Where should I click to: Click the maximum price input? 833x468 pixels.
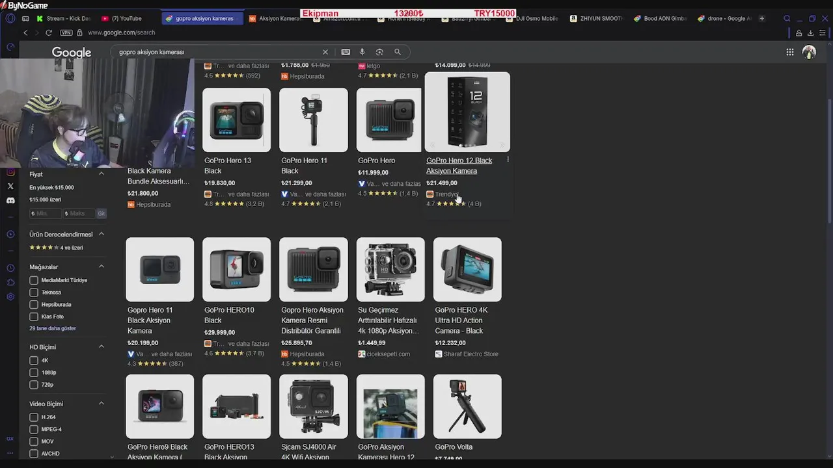point(79,213)
